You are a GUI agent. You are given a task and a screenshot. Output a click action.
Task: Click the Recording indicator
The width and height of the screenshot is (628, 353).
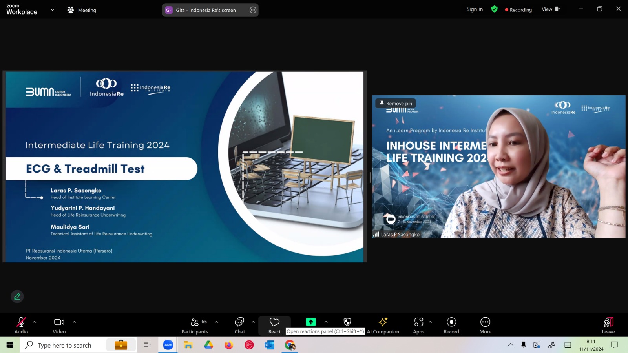tap(518, 10)
